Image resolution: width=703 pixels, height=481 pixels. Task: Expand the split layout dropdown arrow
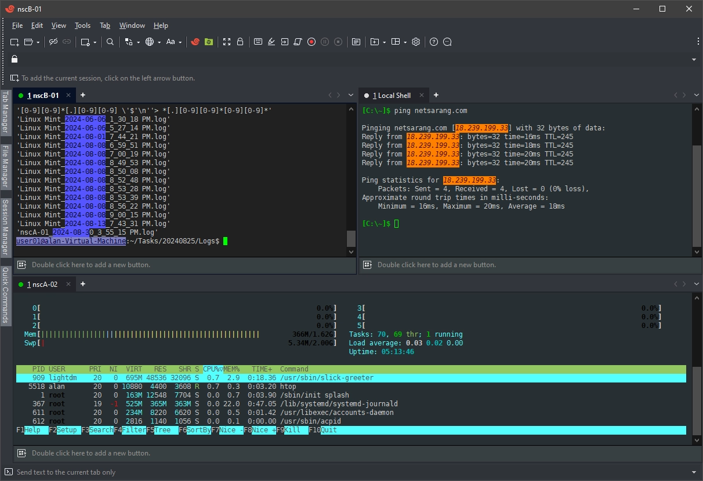coord(405,42)
